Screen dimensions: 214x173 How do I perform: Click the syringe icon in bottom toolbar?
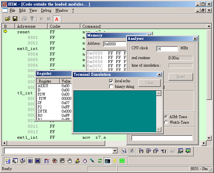pyautogui.click(x=92, y=161)
